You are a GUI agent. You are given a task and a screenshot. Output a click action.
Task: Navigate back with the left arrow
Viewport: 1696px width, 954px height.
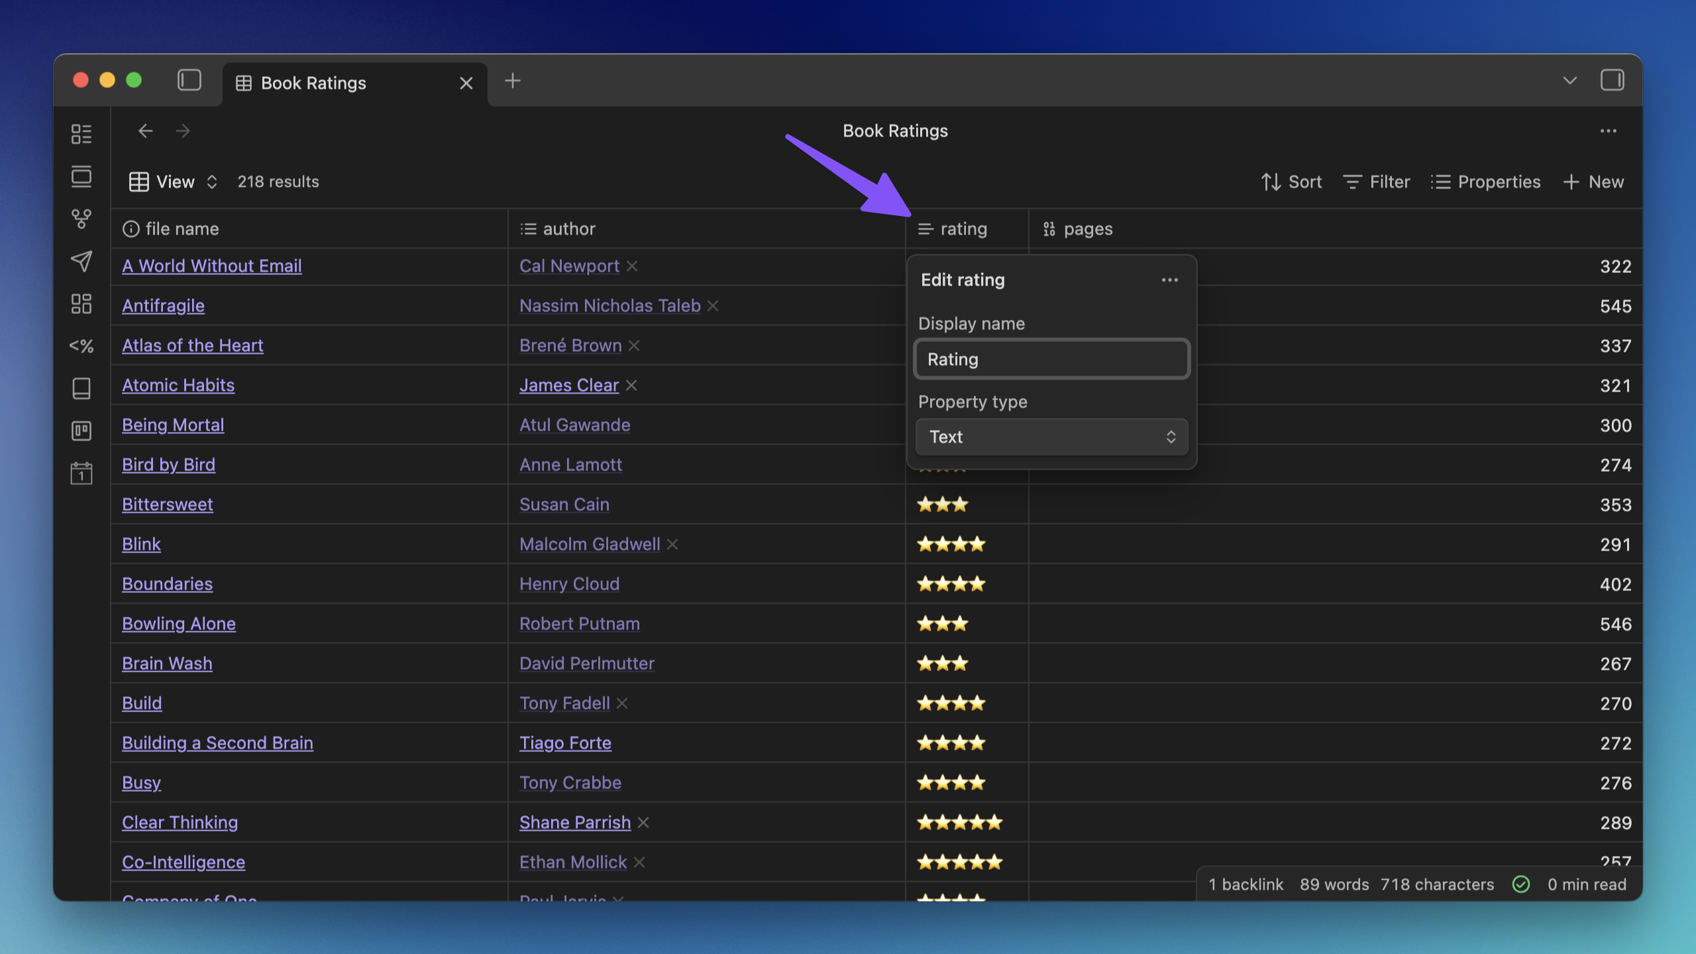(x=146, y=131)
